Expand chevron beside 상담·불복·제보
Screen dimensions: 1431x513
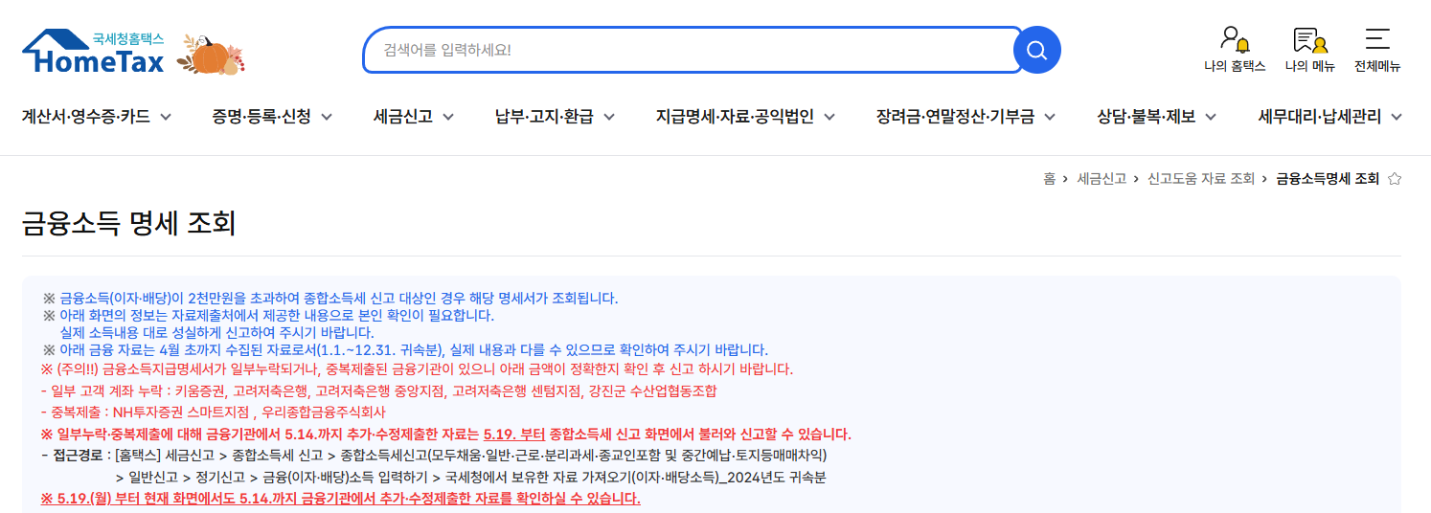coord(1211,118)
